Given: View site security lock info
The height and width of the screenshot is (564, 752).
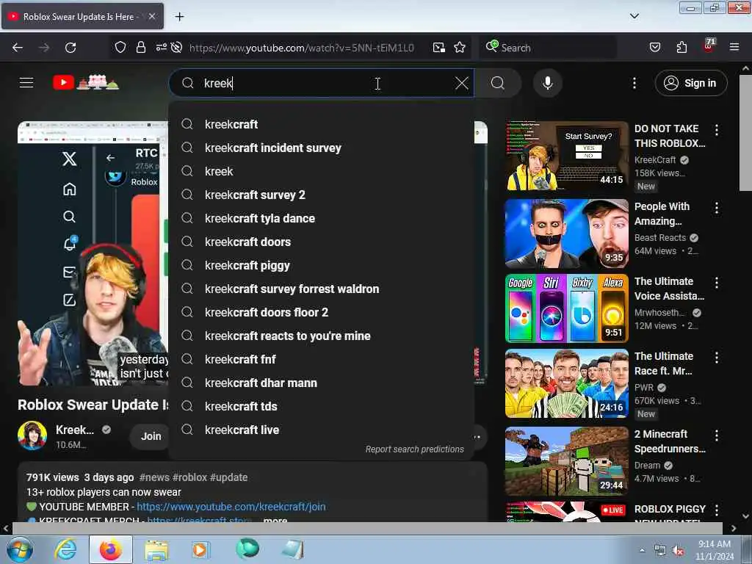Looking at the screenshot, I should click(140, 48).
